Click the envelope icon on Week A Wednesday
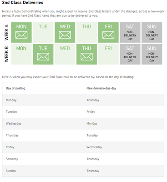167x182 pixels. (x=65, y=35)
